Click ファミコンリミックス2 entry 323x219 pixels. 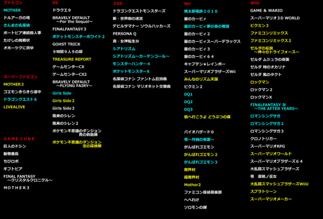(x=271, y=41)
